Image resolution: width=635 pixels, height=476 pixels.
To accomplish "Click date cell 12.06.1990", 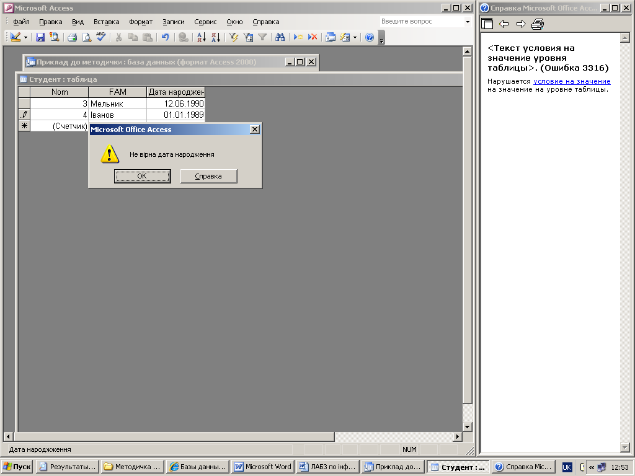I will (175, 104).
